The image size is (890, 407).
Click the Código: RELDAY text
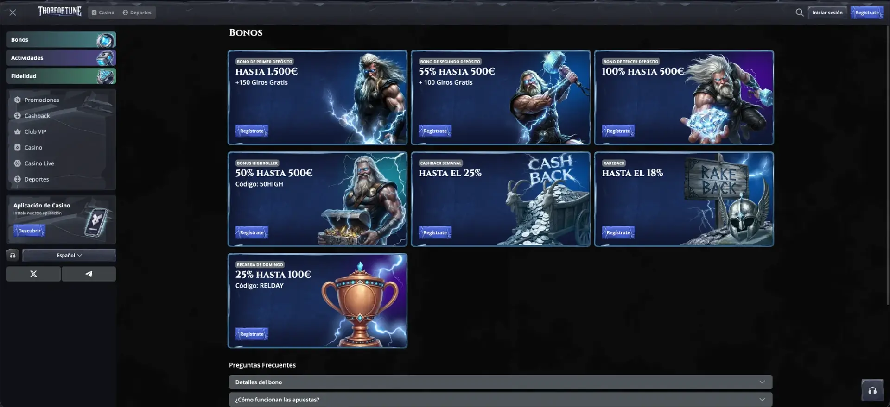click(x=259, y=286)
